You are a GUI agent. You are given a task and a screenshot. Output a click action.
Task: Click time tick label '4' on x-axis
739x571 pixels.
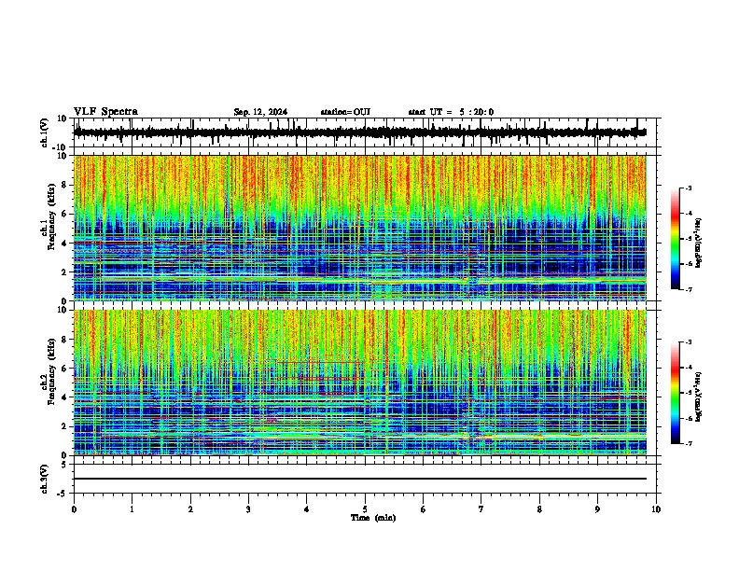pos(307,509)
